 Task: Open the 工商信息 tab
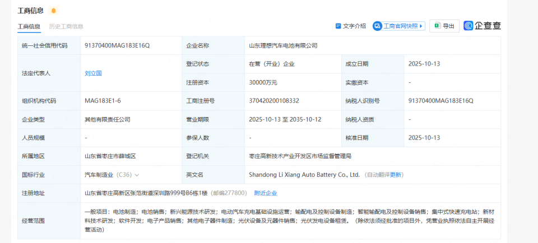(29, 26)
